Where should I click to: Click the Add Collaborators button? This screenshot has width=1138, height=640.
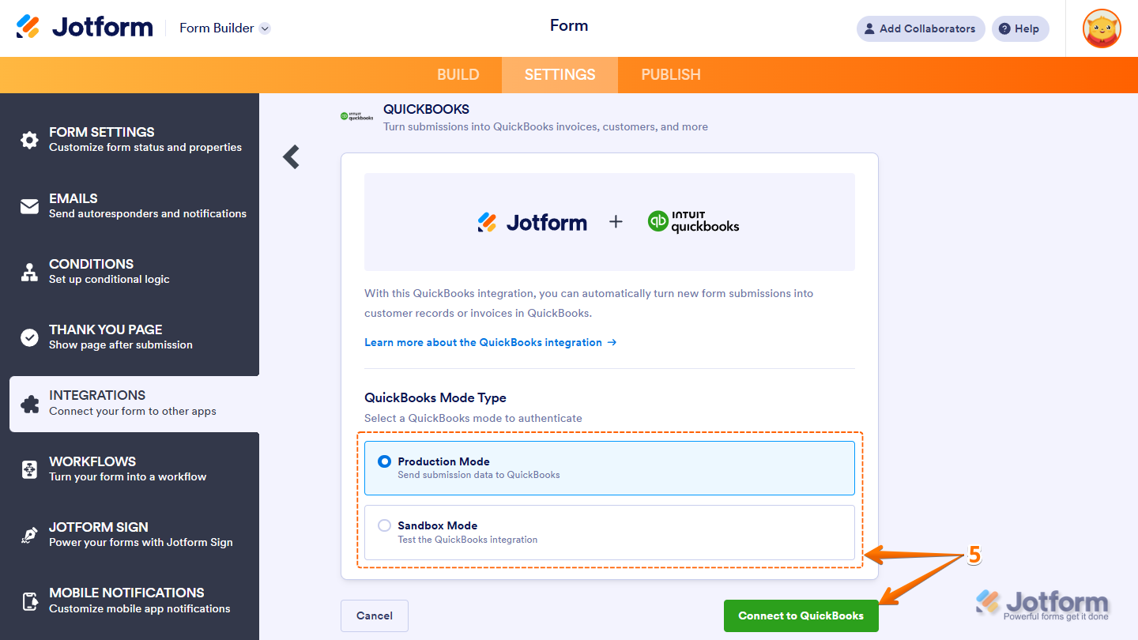[921, 28]
